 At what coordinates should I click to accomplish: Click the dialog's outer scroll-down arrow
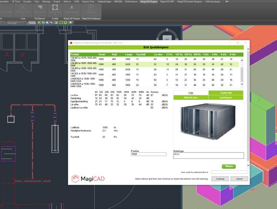click(248, 165)
